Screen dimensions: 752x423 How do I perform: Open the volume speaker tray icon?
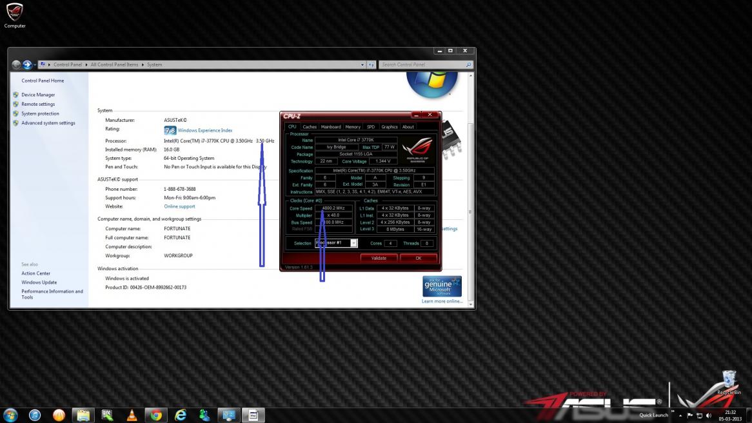point(709,415)
